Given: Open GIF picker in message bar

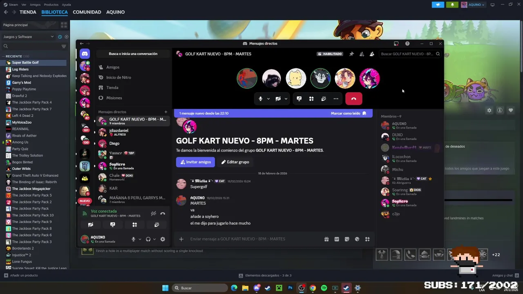Looking at the screenshot, I should 337,239.
